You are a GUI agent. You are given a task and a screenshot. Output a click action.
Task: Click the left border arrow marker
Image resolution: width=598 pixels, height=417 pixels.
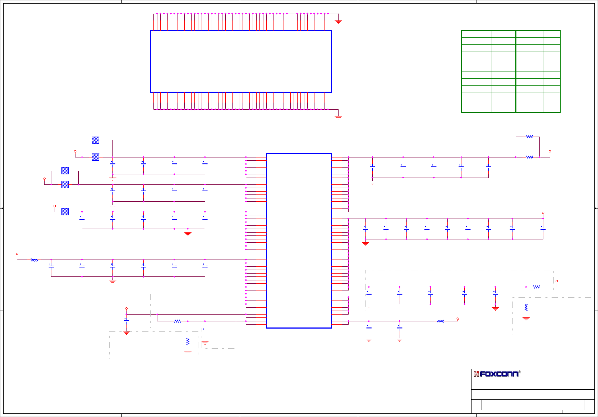click(x=2, y=208)
